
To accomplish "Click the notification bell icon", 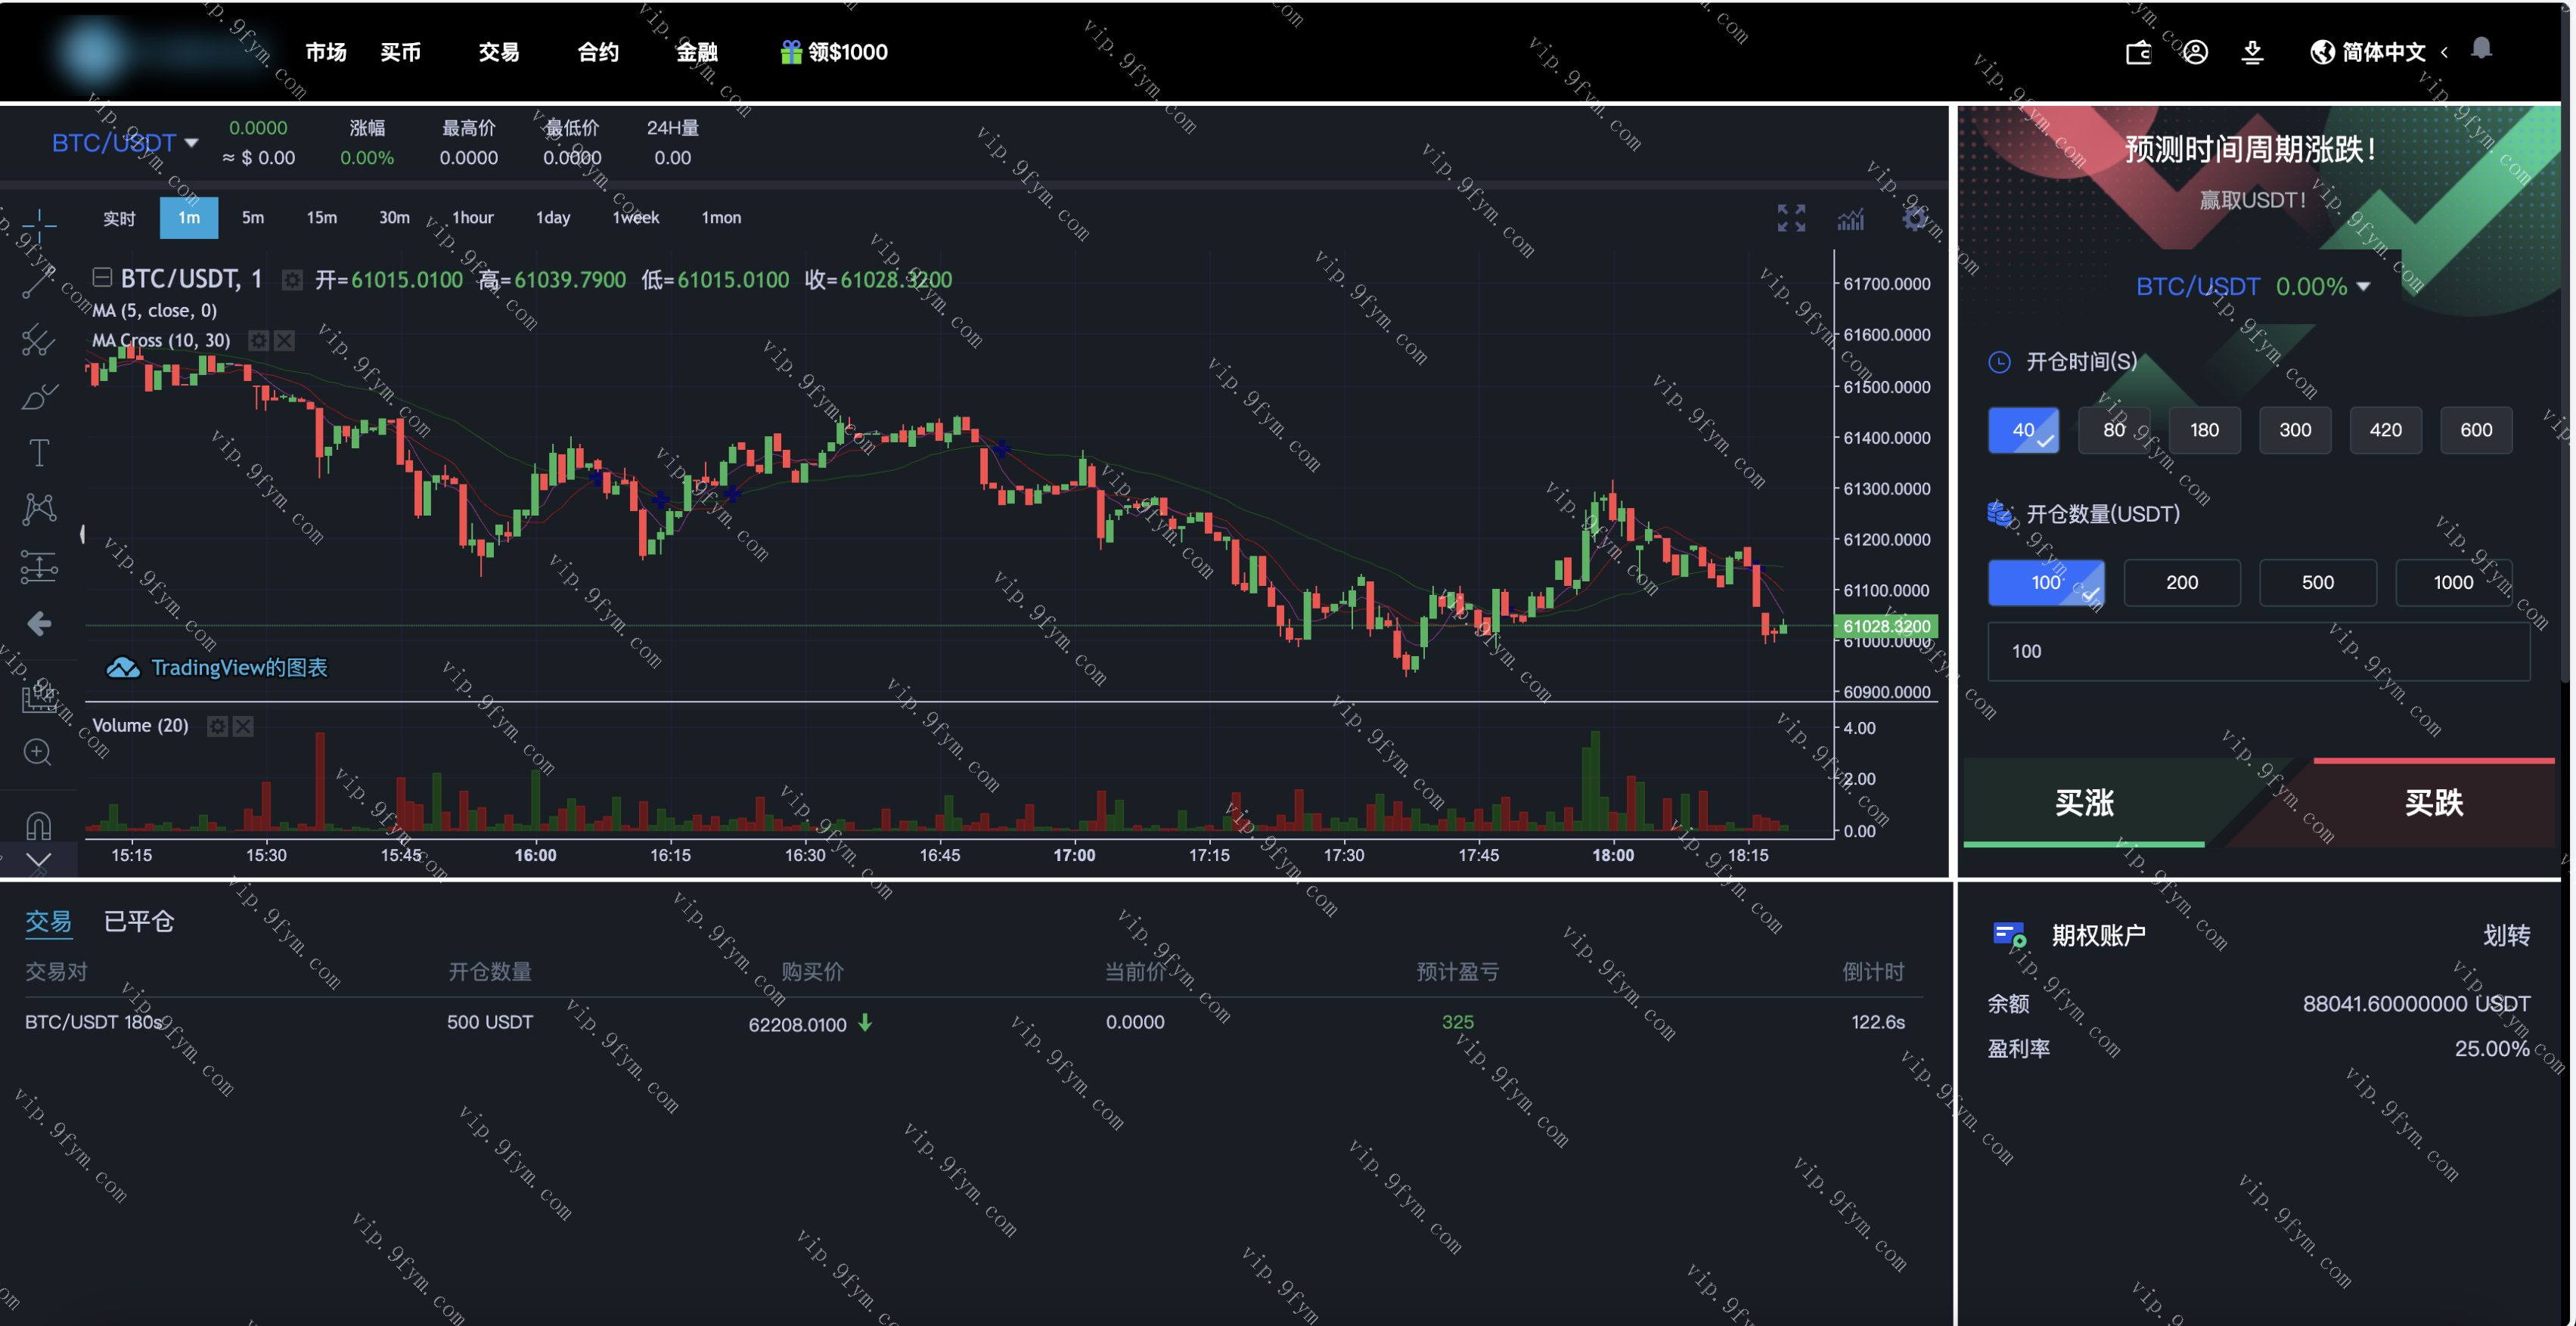I will pyautogui.click(x=2481, y=49).
